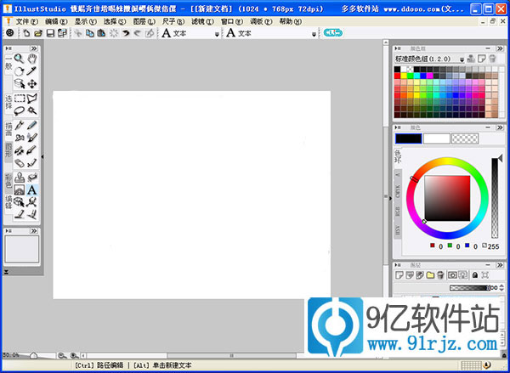Switch to the RGB color tab

pyautogui.click(x=398, y=212)
